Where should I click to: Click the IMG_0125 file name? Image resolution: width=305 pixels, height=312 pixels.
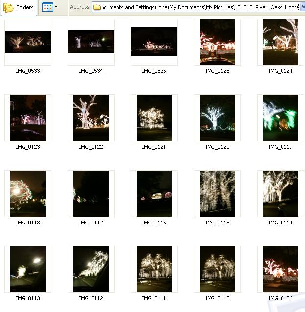[217, 71]
